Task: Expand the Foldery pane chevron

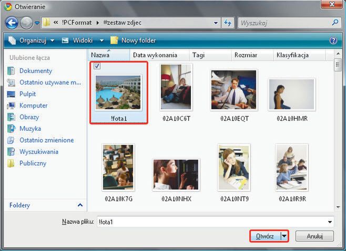Action: click(80, 205)
